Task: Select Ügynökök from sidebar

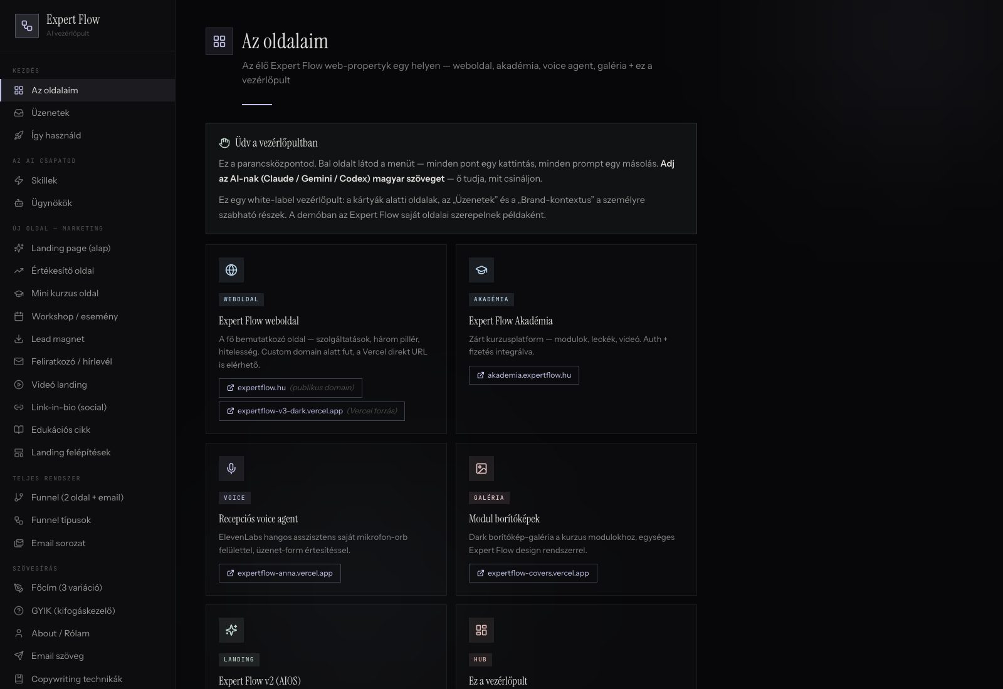Action: point(88,203)
